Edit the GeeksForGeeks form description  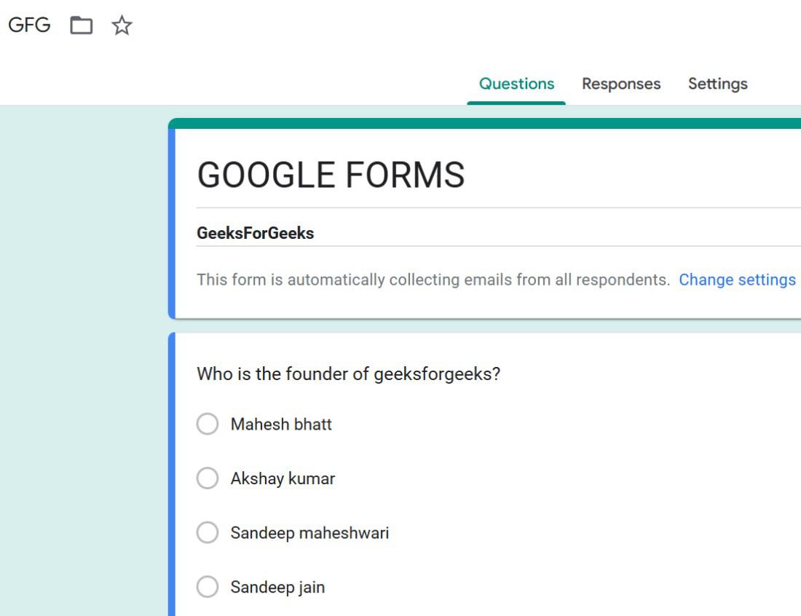click(256, 234)
